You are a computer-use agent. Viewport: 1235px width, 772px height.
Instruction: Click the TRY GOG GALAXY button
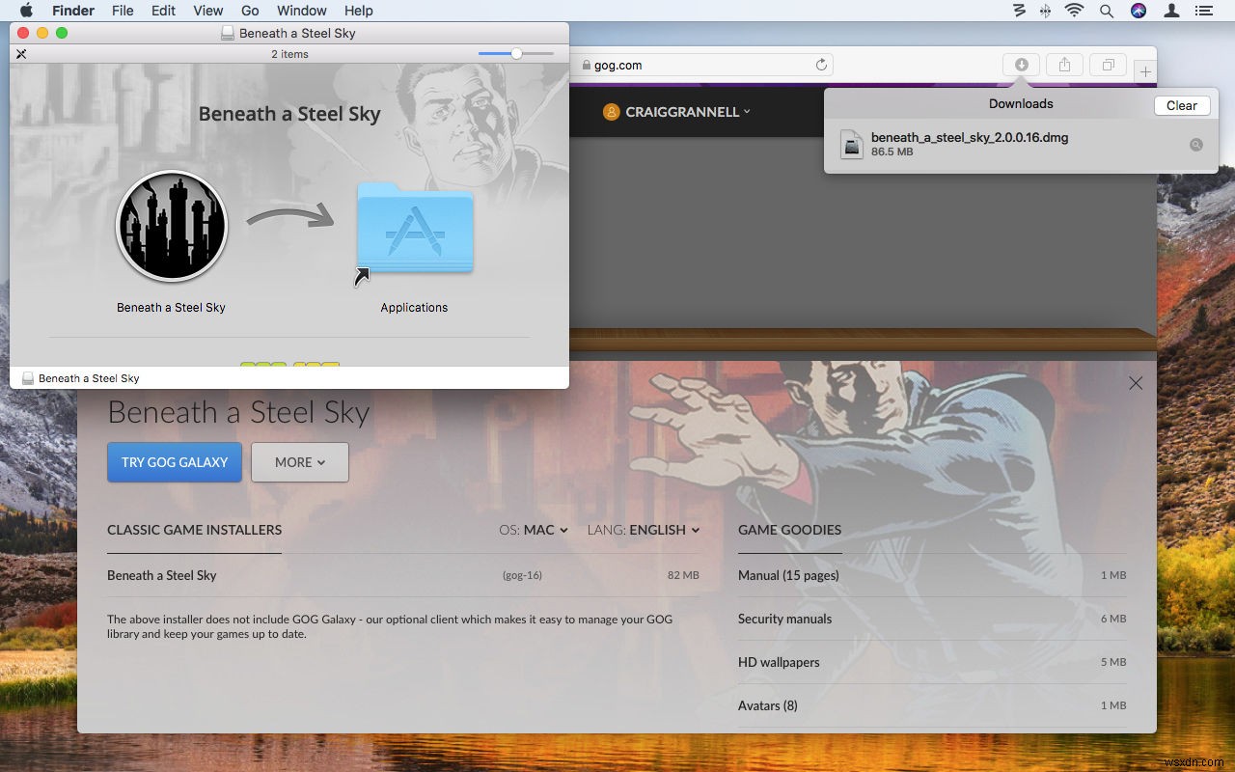coord(174,462)
